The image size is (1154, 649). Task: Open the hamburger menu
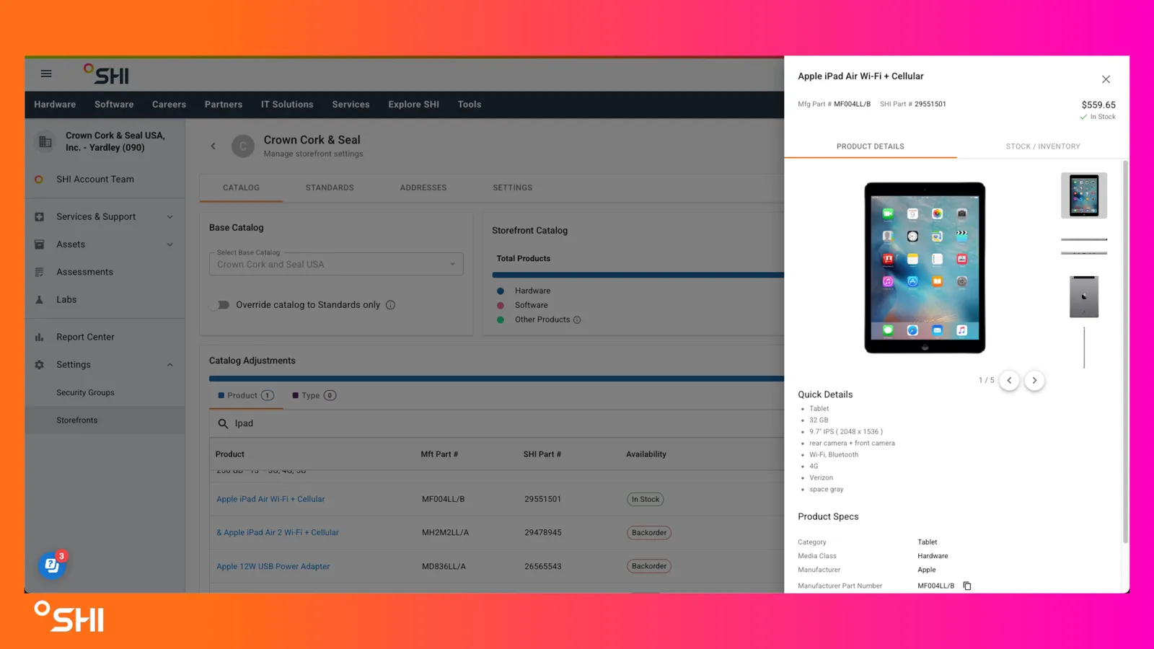[x=46, y=74]
